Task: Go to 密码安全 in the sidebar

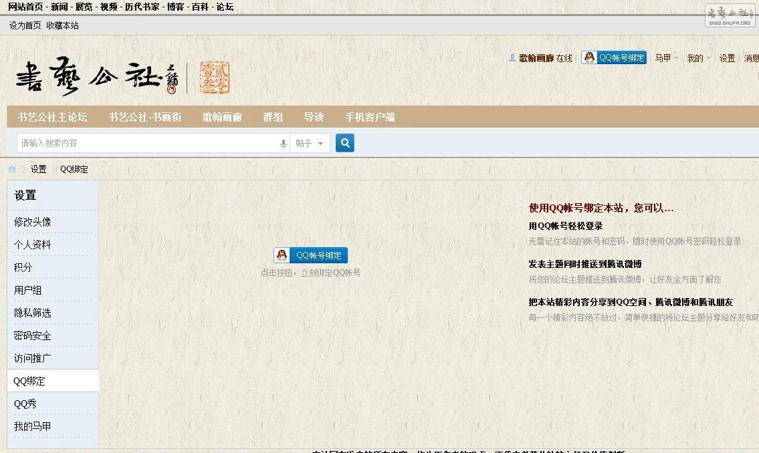Action: 32,335
